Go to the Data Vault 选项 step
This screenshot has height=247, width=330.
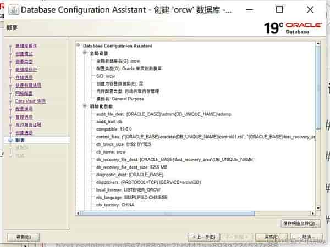click(30, 101)
